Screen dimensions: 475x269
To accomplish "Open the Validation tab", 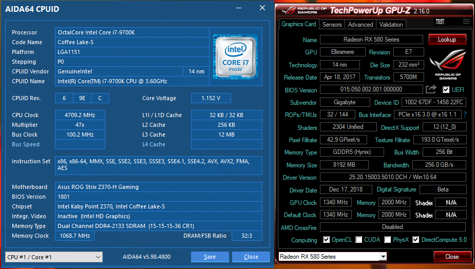I will [391, 25].
